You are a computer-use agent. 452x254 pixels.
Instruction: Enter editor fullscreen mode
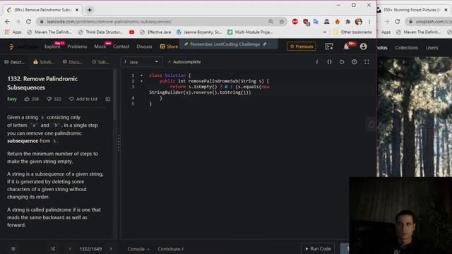[367, 62]
